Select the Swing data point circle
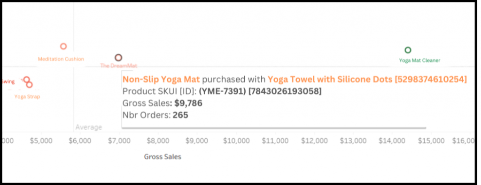This screenshot has width=481, height=185. (x=27, y=80)
